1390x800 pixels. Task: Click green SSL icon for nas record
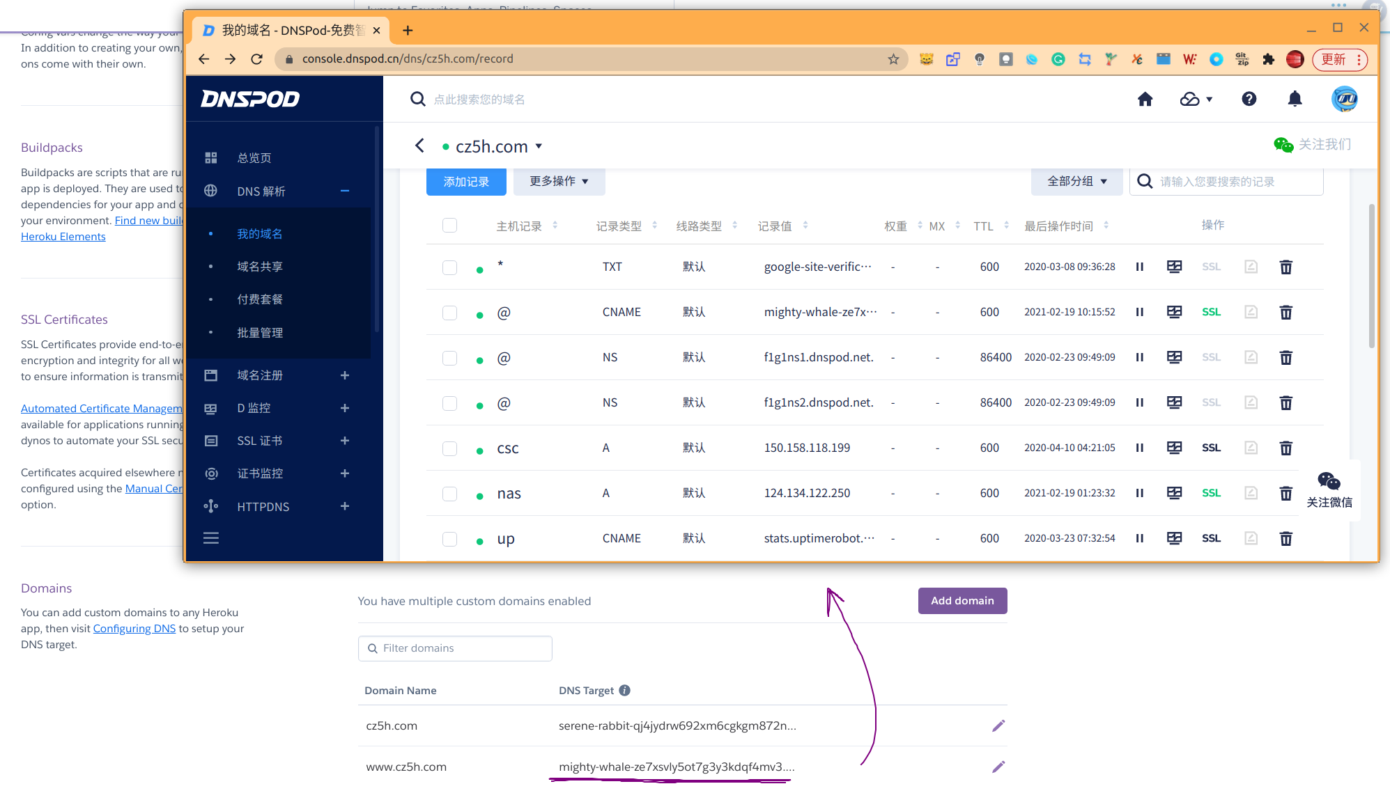point(1211,493)
